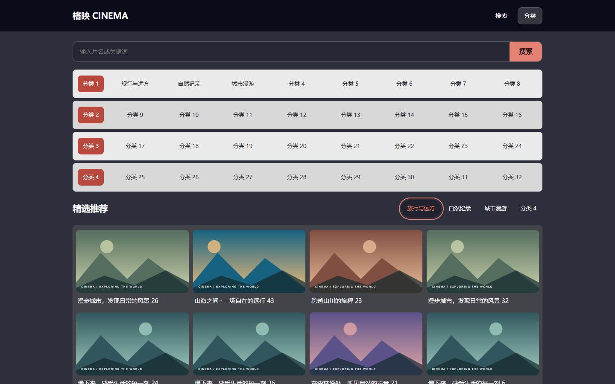615x384 pixels.
Task: Click the red 搜索 button
Action: [526, 52]
